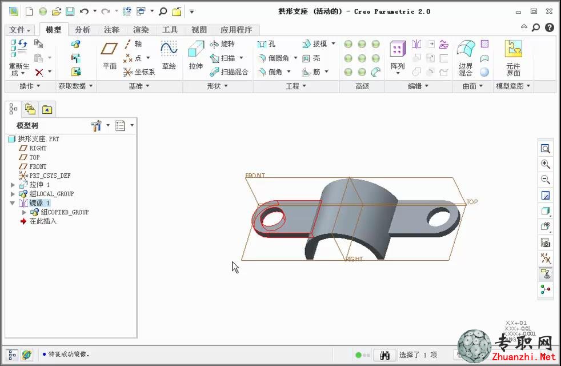Switch to the Folder Browser navigator tab

coord(30,109)
